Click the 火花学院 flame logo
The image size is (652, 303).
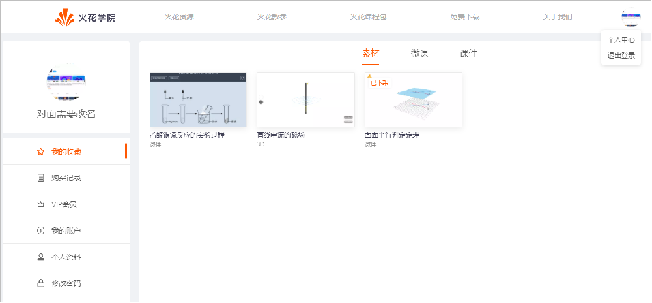pyautogui.click(x=85, y=17)
